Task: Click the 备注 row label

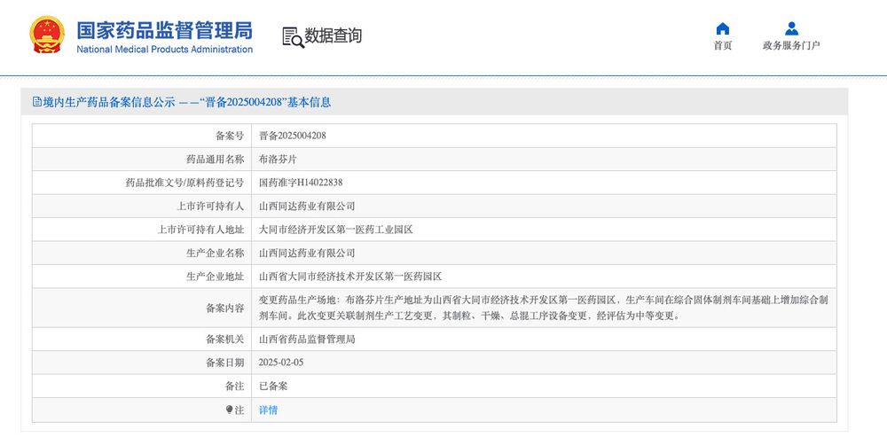Action: click(x=235, y=386)
